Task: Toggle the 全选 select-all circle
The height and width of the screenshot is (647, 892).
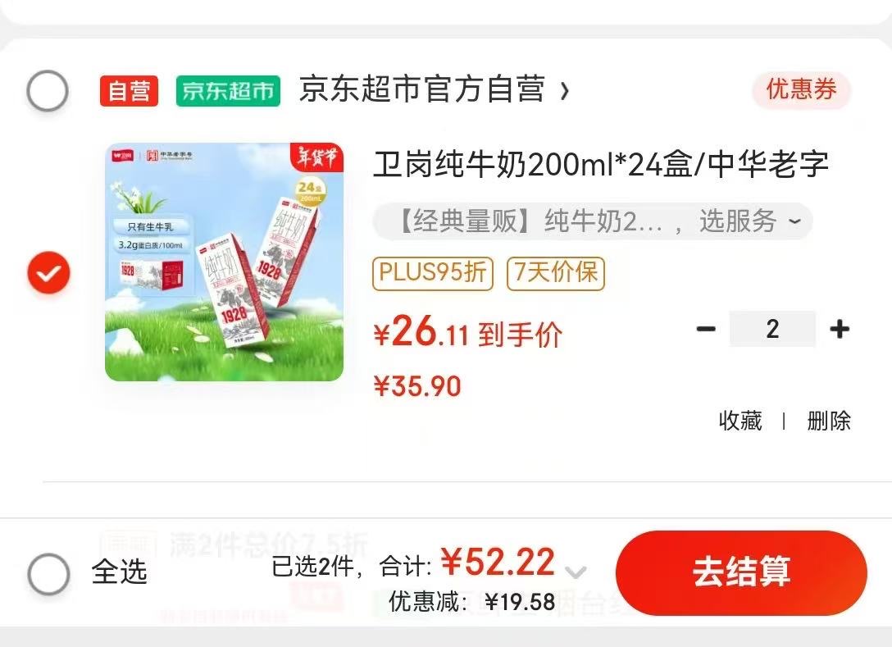Action: tap(49, 573)
